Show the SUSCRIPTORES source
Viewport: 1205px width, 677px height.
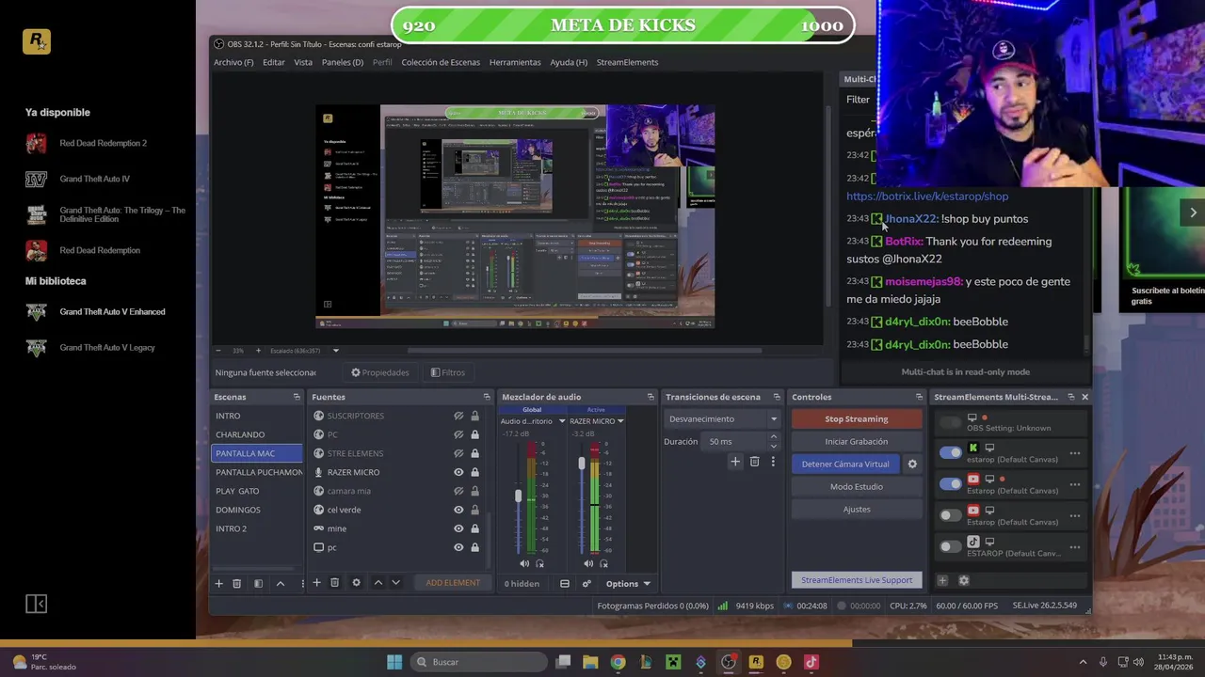(458, 416)
